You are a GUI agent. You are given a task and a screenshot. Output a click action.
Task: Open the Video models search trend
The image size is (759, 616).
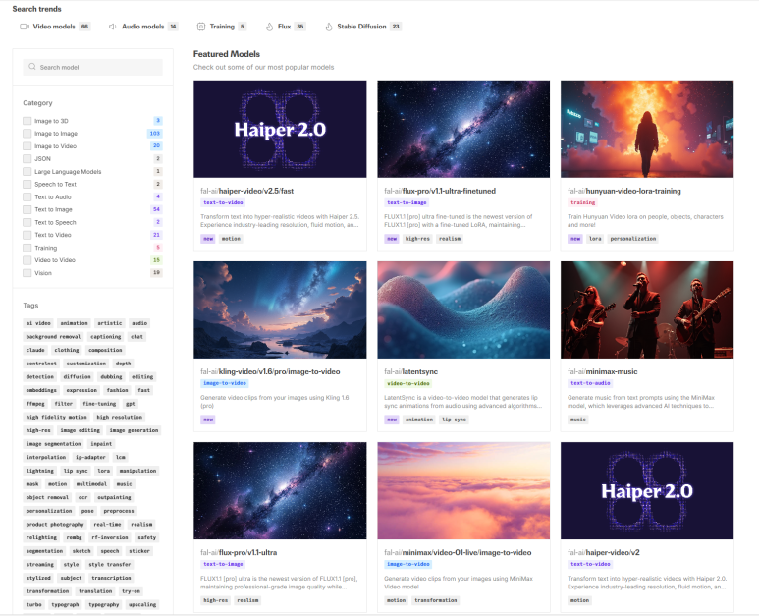click(55, 27)
